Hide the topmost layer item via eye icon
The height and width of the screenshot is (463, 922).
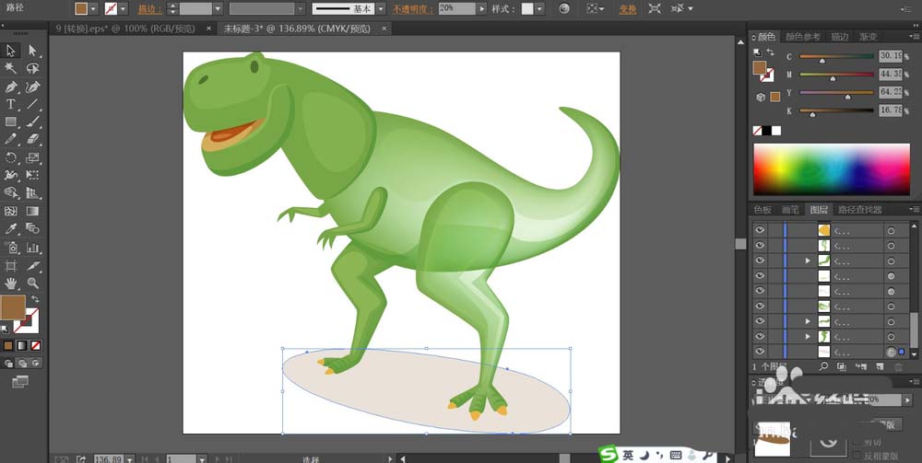(760, 230)
